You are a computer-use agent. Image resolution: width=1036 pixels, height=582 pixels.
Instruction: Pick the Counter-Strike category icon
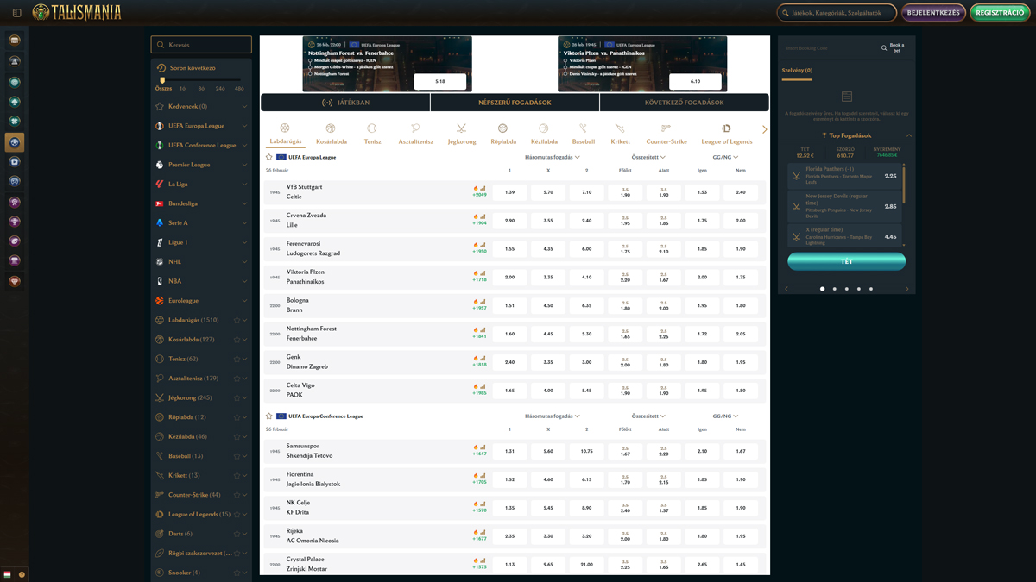click(x=666, y=128)
